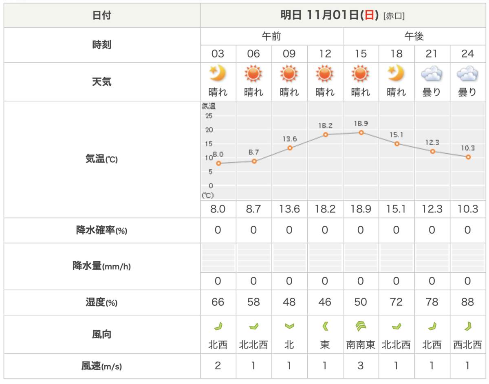Click the 天気 row label
The height and width of the screenshot is (384, 489).
point(102,82)
